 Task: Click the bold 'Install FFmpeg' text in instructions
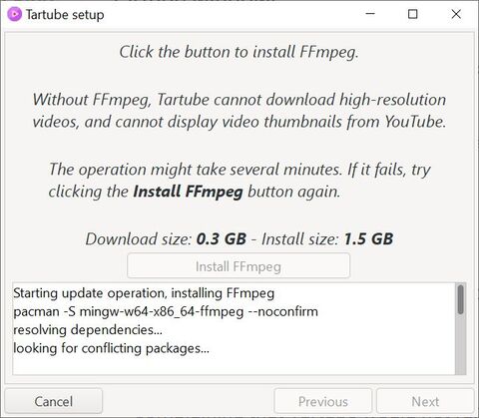pos(188,192)
